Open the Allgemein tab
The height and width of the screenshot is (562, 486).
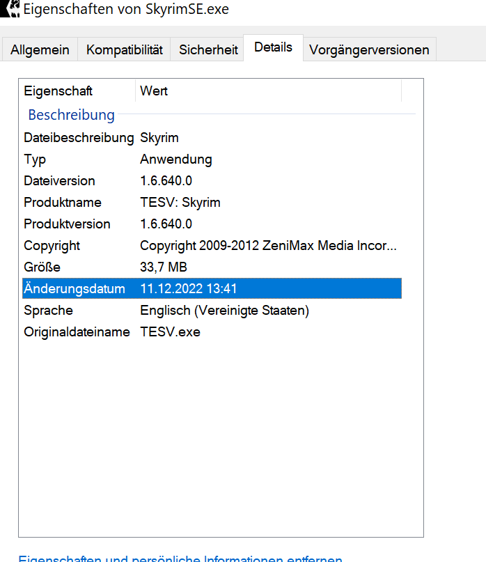(40, 49)
